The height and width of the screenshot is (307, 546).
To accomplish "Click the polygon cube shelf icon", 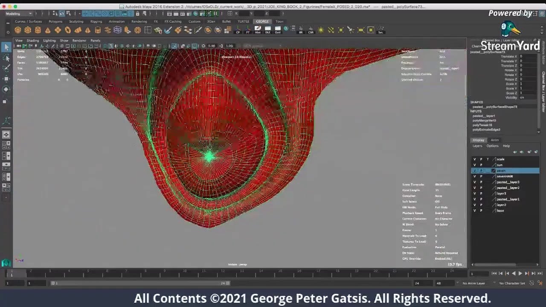I will click(x=28, y=30).
